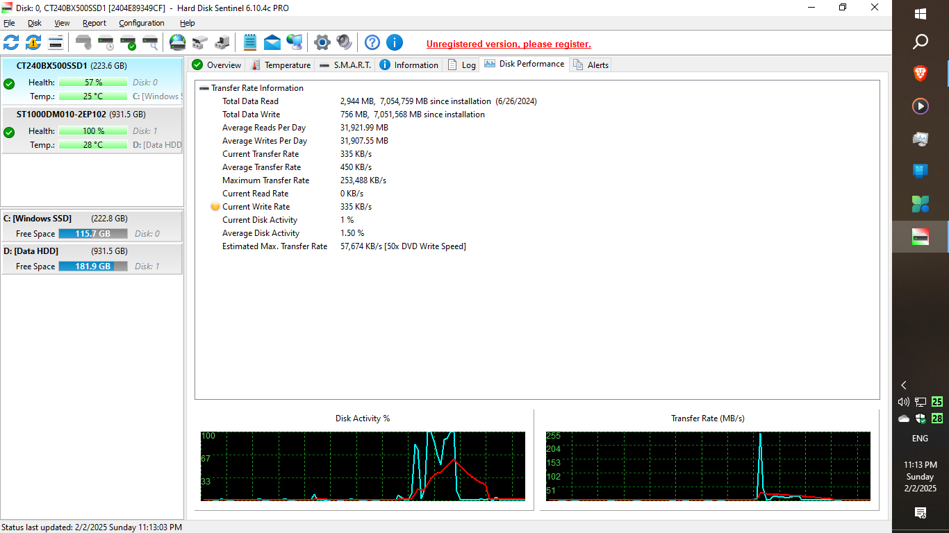The width and height of the screenshot is (949, 533).
Task: Open the Help menu
Action: click(188, 23)
